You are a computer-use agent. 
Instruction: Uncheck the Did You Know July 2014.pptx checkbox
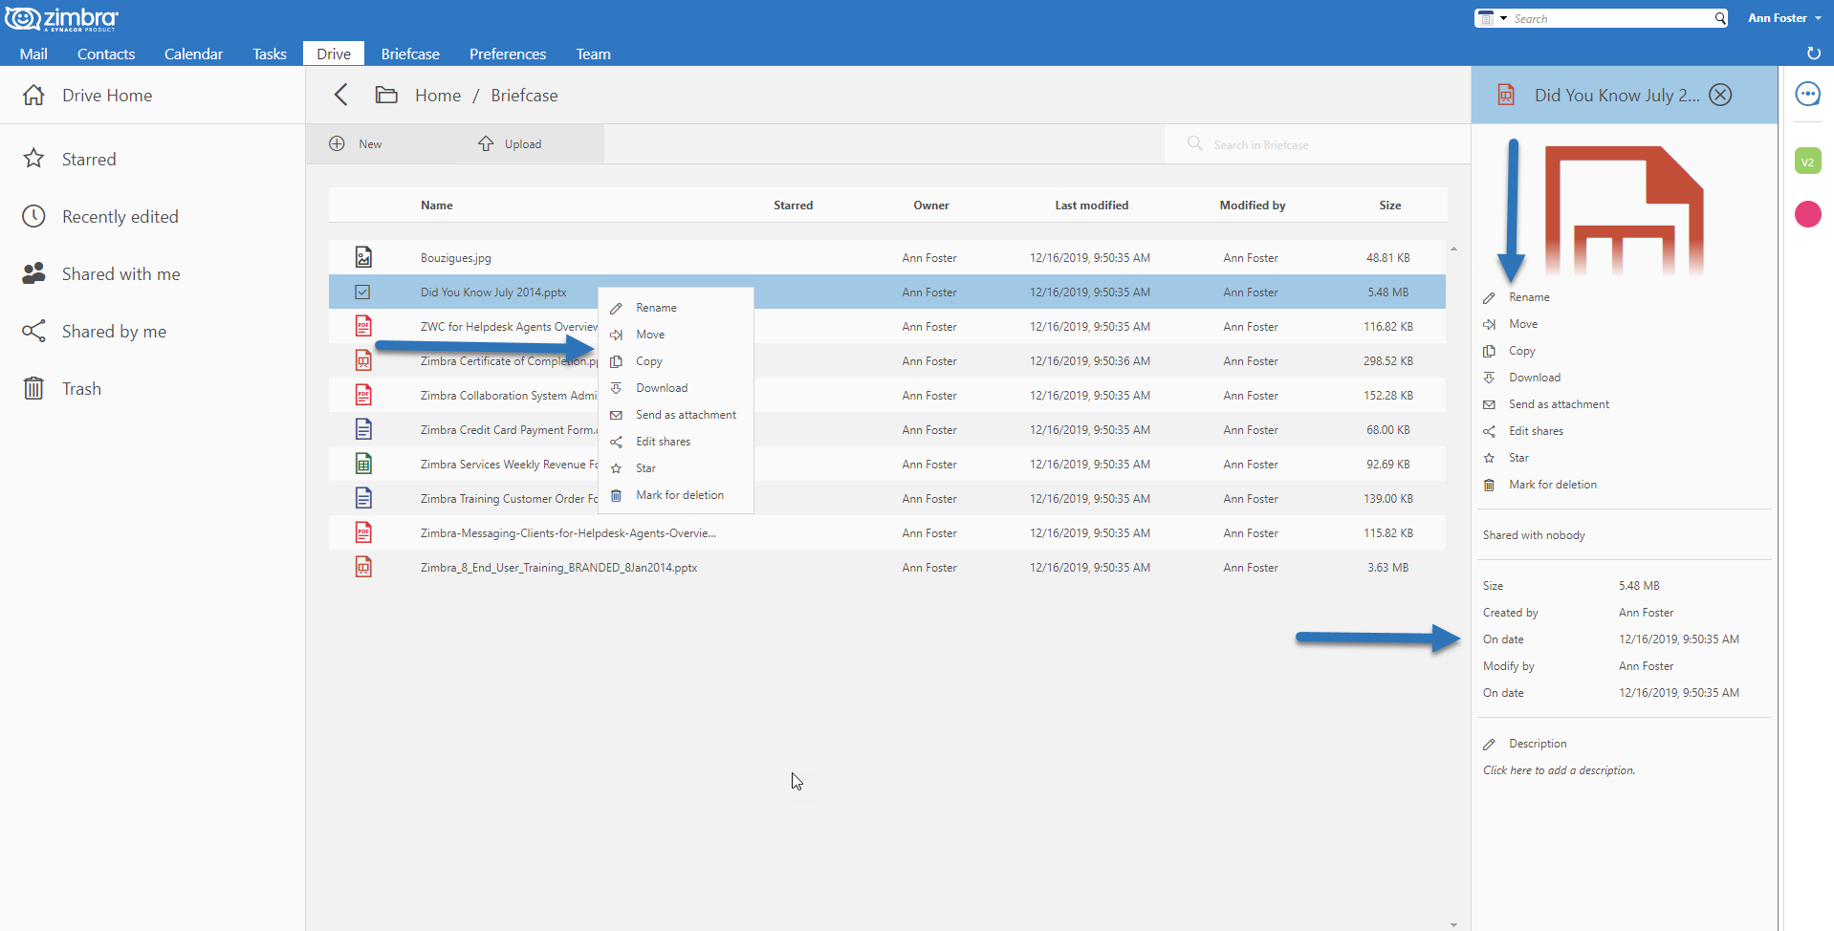coord(362,292)
